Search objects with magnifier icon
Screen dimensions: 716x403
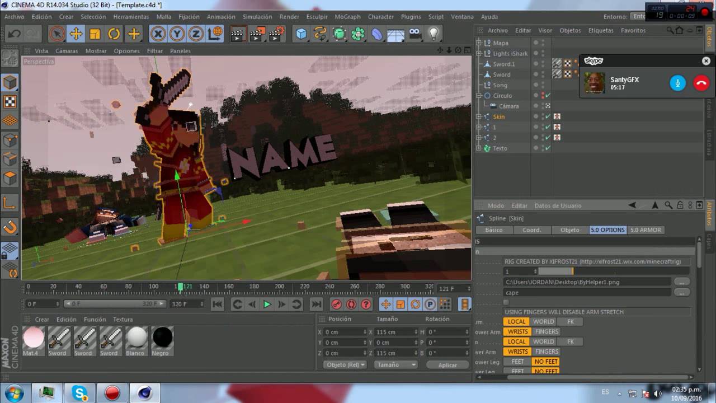pyautogui.click(x=669, y=30)
